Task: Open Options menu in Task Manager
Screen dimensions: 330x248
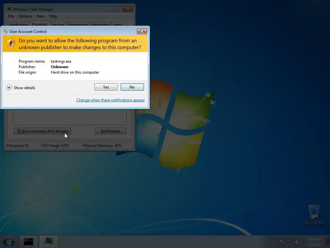Action: [x=25, y=16]
